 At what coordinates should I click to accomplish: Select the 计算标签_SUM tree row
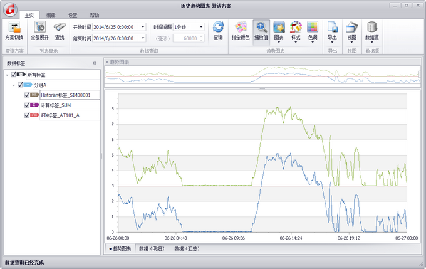pyautogui.click(x=70, y=105)
